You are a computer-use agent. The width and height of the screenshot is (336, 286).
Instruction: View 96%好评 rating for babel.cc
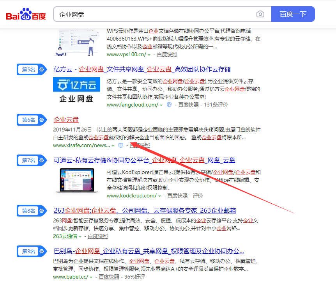(x=134, y=277)
